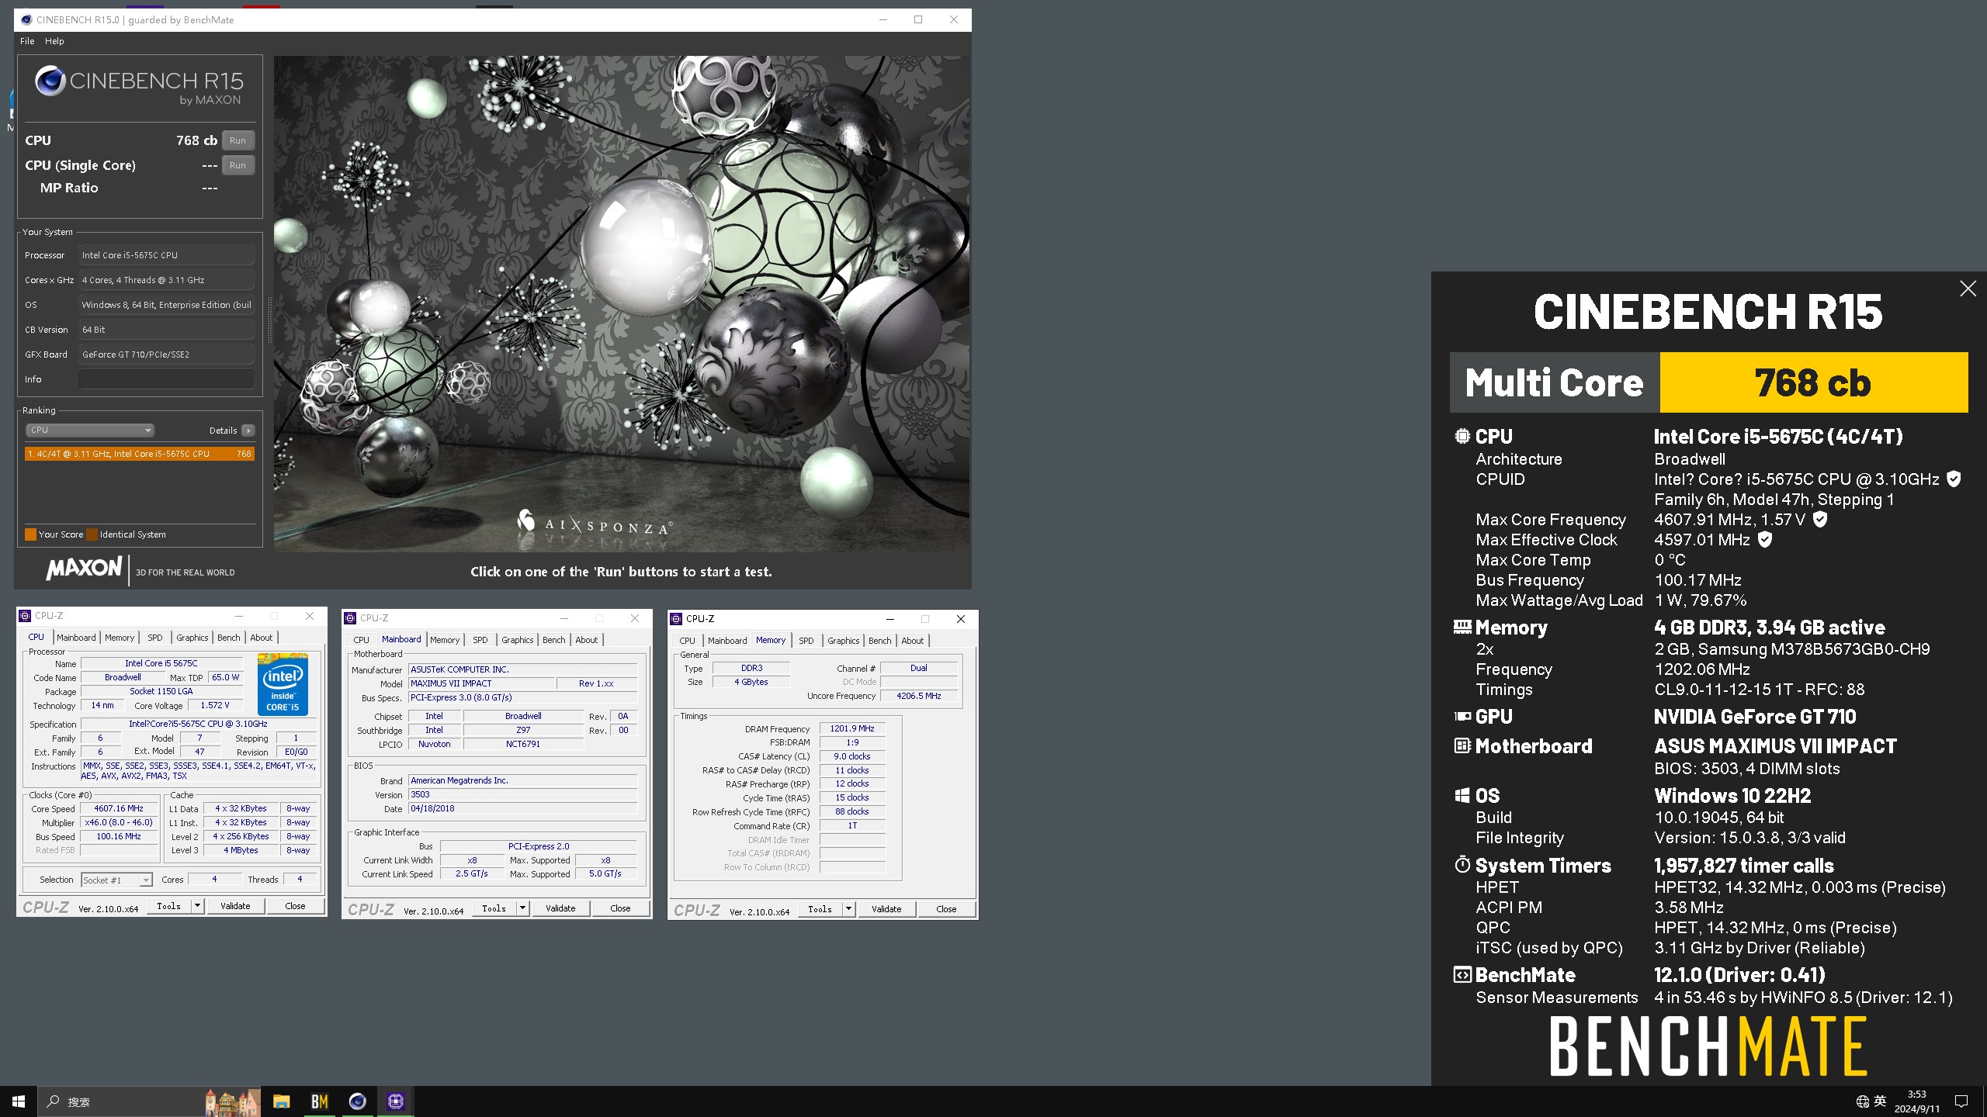Click the BenchMate Memory section icon
The height and width of the screenshot is (1117, 1987).
(1462, 627)
